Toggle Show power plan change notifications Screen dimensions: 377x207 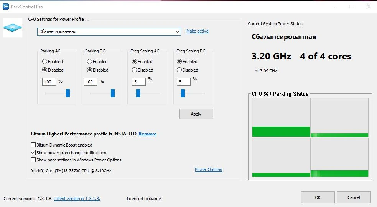point(33,153)
